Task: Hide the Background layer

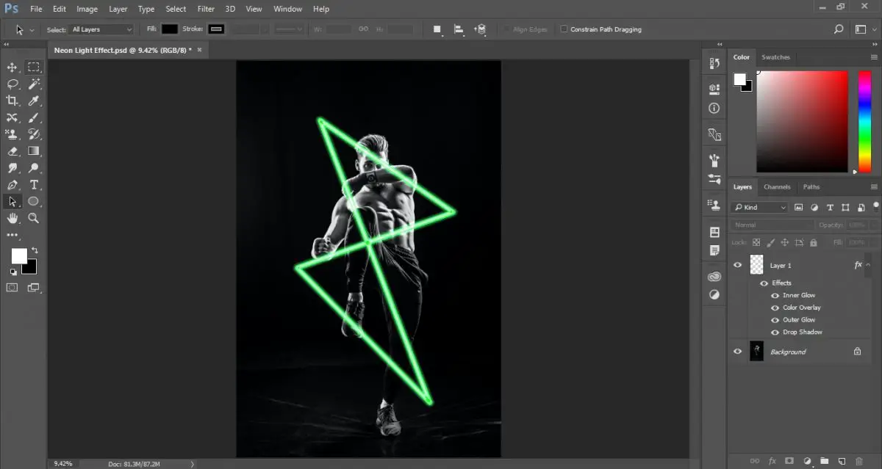Action: 737,351
